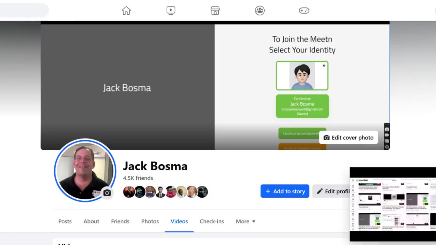Open the About tab
Image resolution: width=436 pixels, height=245 pixels.
tap(91, 221)
